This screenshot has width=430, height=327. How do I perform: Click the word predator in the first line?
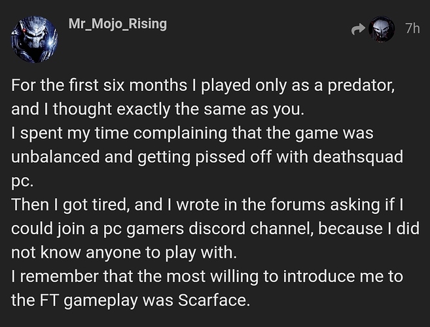359,86
